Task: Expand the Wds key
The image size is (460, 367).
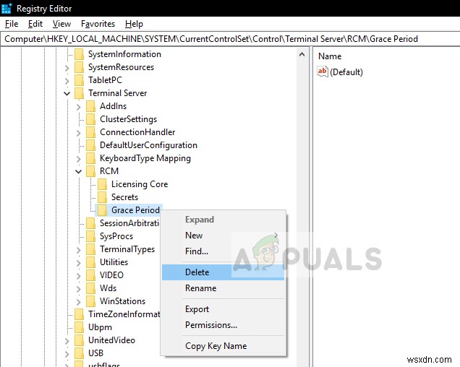Action: [x=78, y=289]
